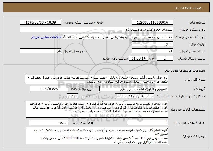Click the request creator field محمد علی محمدی

tap(118, 37)
